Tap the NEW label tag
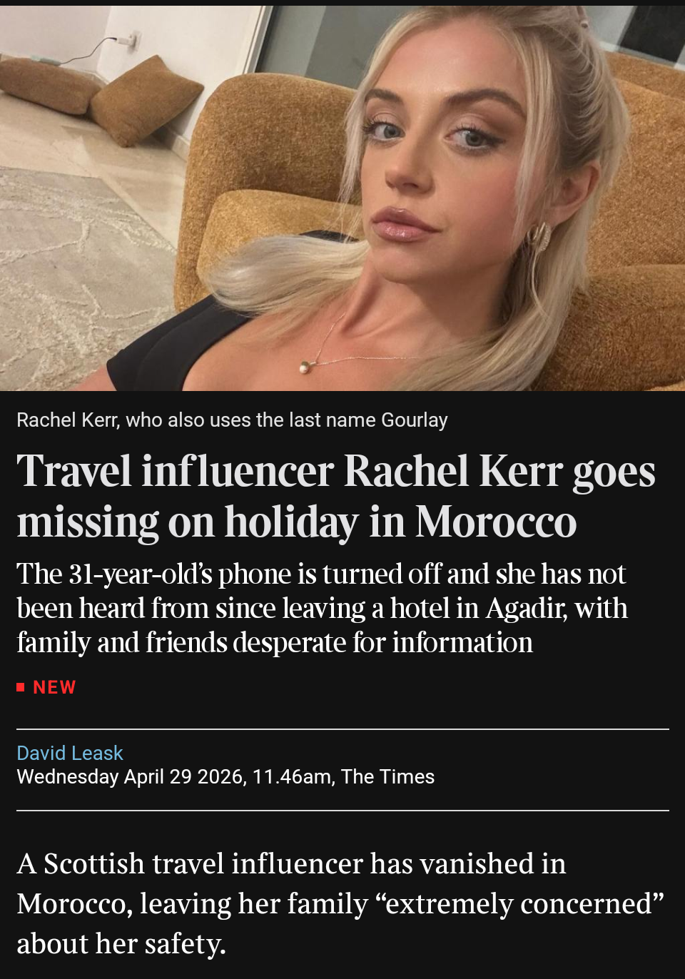This screenshot has height=979, width=685. 54,687
